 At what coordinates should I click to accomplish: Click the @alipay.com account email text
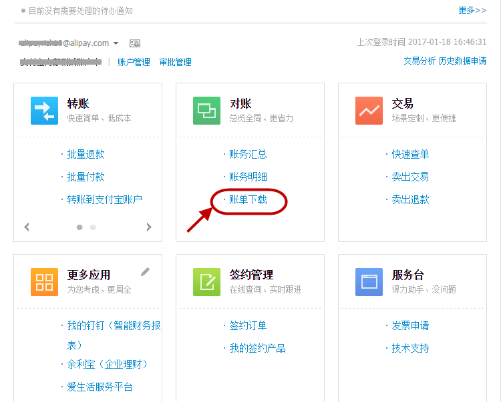(x=64, y=43)
